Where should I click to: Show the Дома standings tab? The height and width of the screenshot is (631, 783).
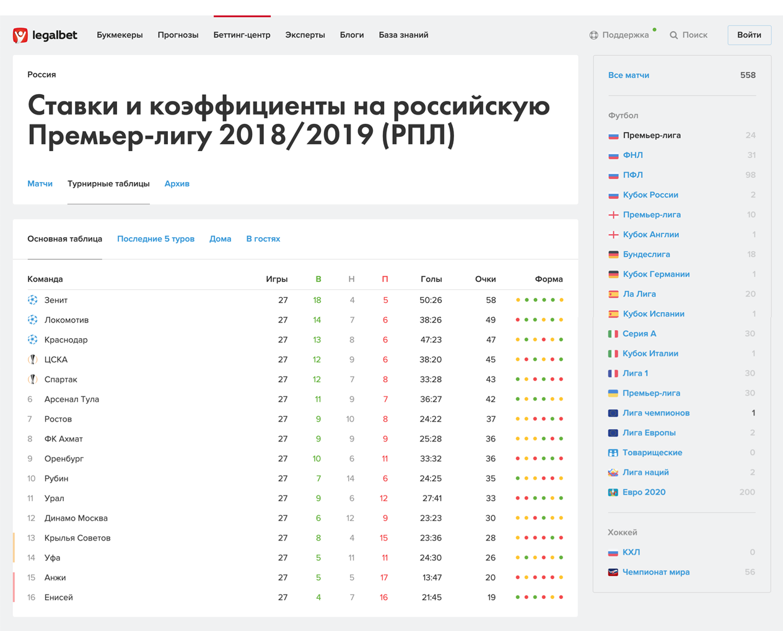pos(220,239)
